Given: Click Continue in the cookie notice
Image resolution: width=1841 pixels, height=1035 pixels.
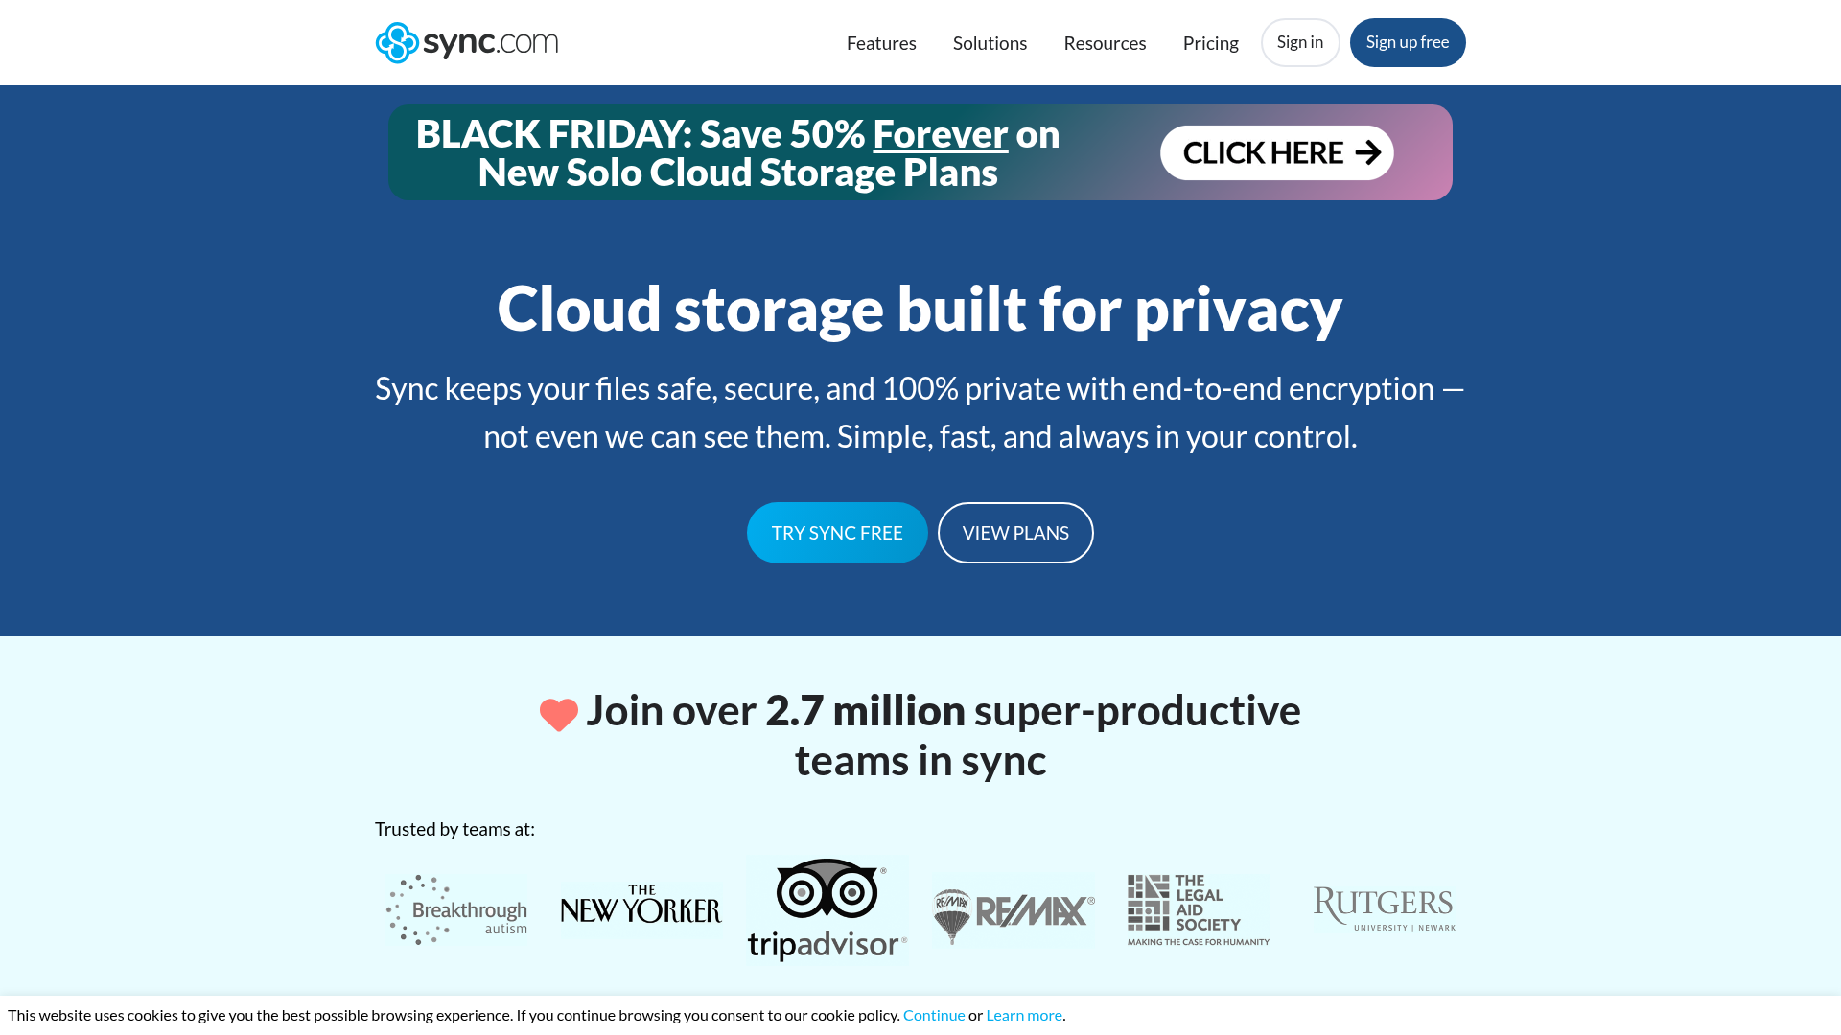Looking at the screenshot, I should pos(933,1015).
